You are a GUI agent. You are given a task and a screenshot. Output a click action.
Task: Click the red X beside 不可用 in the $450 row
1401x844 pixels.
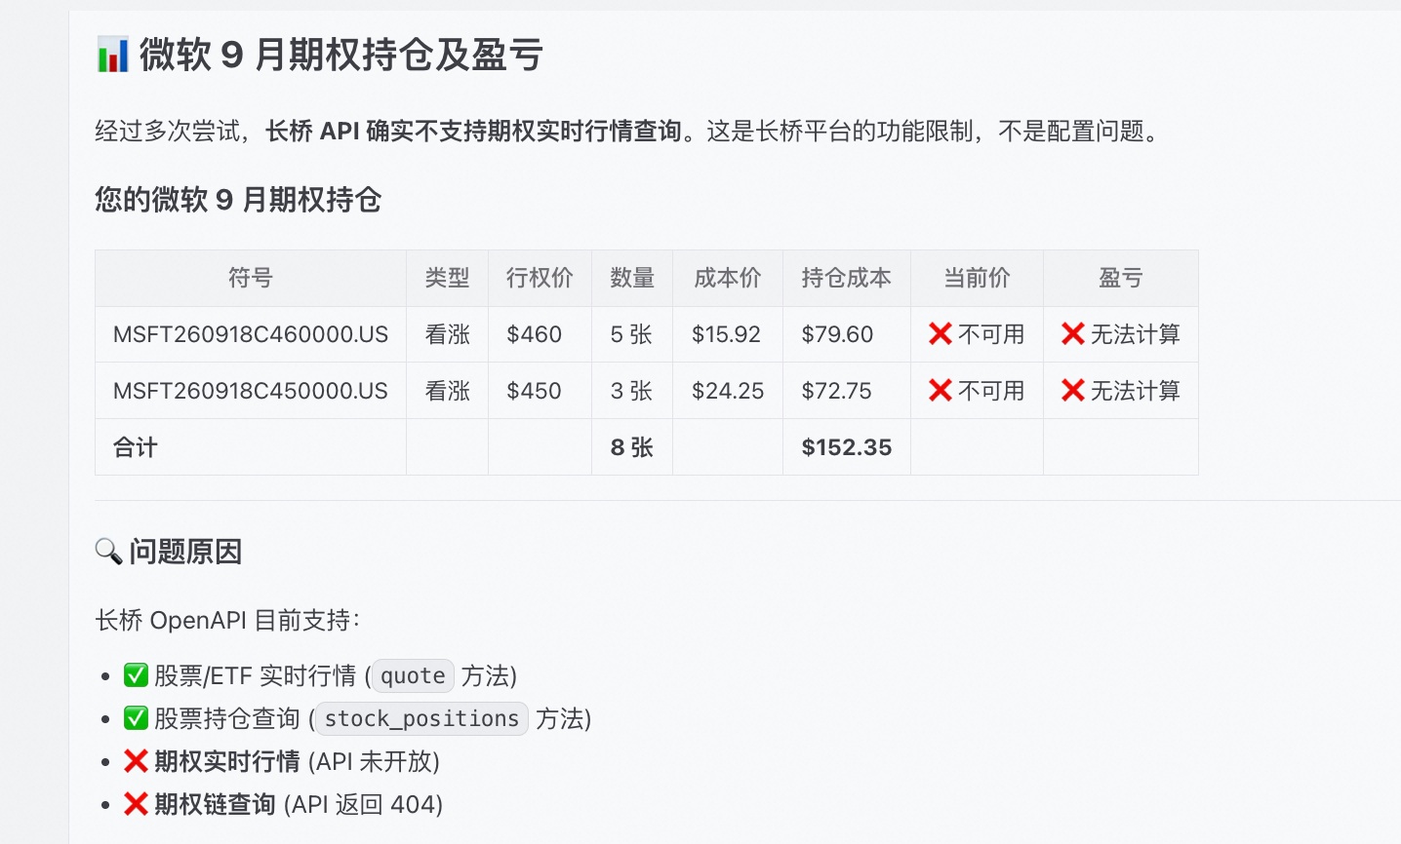click(x=941, y=391)
